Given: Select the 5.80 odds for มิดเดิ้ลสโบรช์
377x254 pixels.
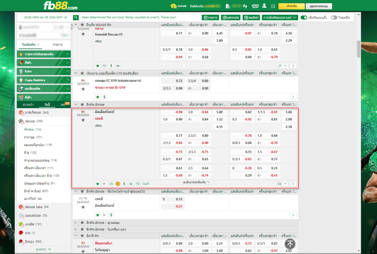Looking at the screenshot, I should (219, 112).
